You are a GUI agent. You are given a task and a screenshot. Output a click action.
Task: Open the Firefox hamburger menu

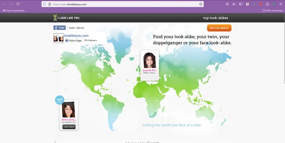[281, 4]
